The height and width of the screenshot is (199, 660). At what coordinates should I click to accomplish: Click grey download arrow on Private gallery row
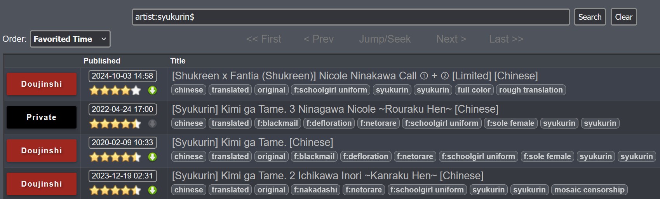pyautogui.click(x=152, y=124)
